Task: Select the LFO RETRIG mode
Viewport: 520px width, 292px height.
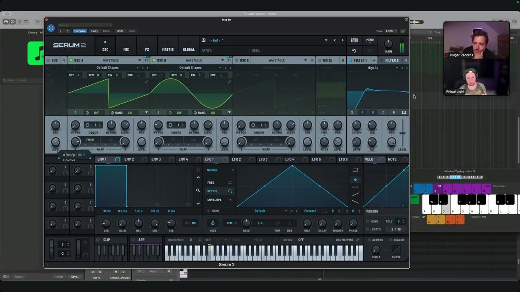Action: [x=220, y=191]
